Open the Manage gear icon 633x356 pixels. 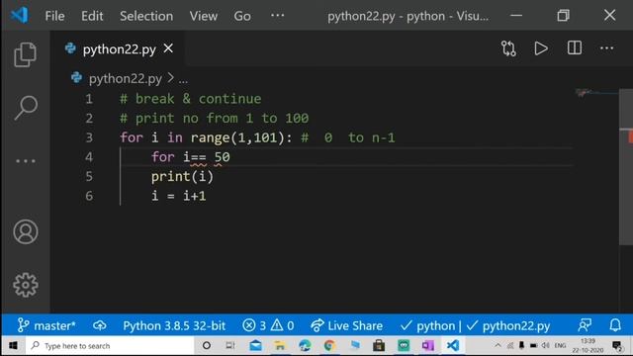point(26,285)
